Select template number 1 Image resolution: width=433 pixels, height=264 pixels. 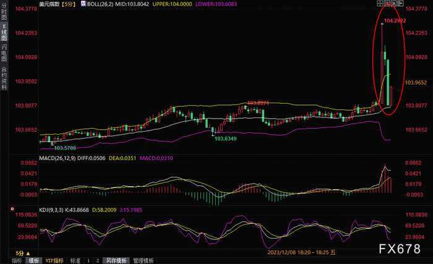[x=88, y=261]
